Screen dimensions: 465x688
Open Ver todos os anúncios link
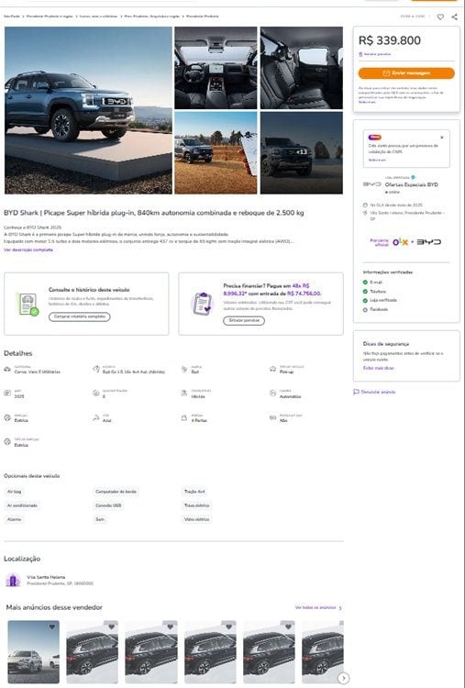[318, 607]
